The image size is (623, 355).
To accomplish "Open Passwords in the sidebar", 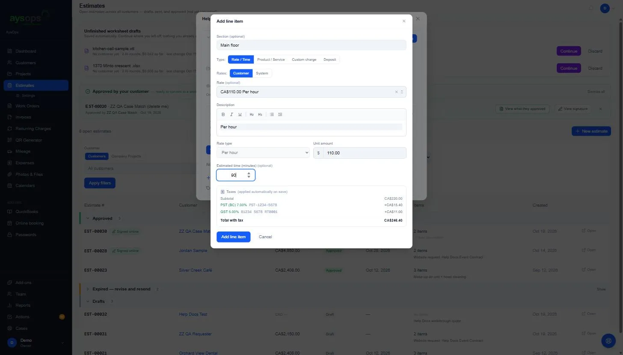I will [x=36, y=234].
